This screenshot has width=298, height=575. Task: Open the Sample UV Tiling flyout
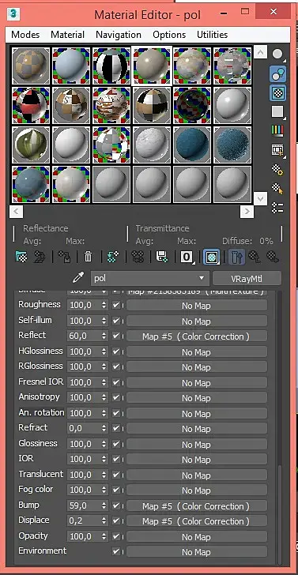(277, 112)
